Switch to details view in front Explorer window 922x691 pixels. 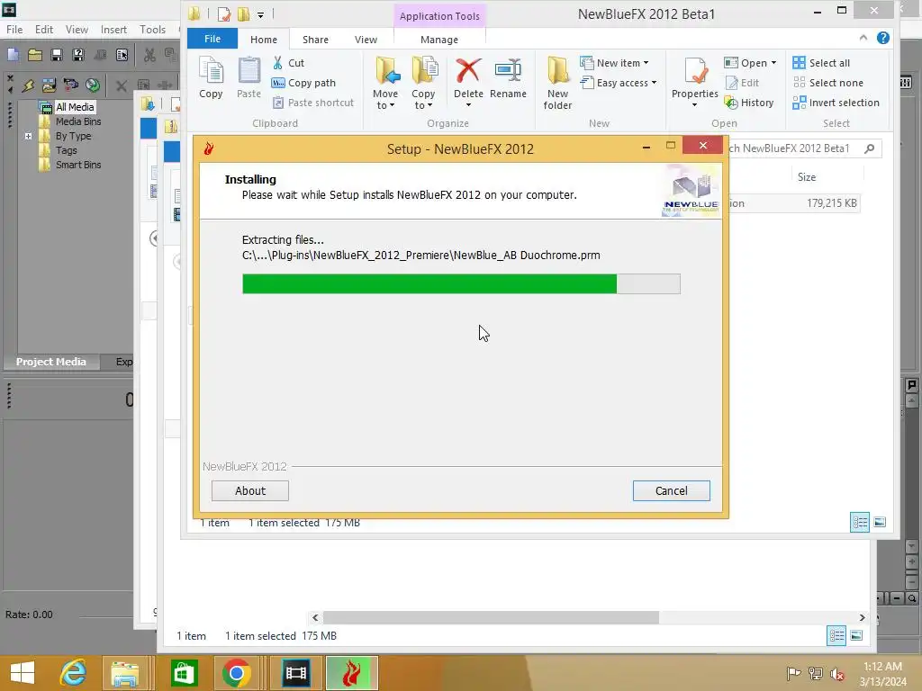[x=860, y=523]
